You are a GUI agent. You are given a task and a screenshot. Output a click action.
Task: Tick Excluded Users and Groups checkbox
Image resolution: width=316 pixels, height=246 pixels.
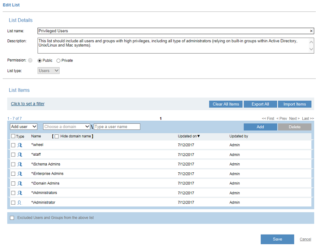pos(12,218)
